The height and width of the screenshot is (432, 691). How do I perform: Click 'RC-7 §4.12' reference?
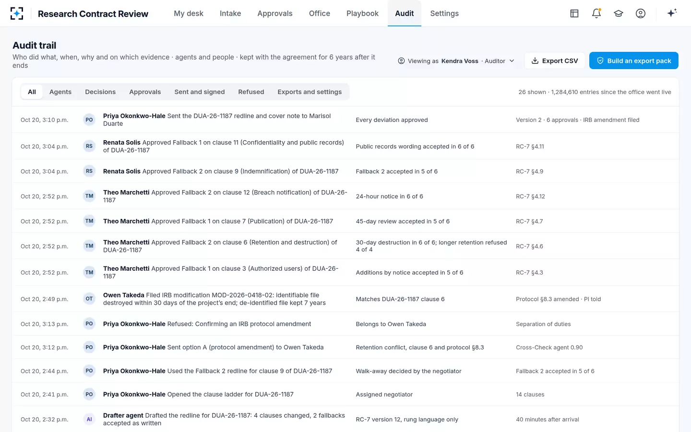click(x=530, y=196)
